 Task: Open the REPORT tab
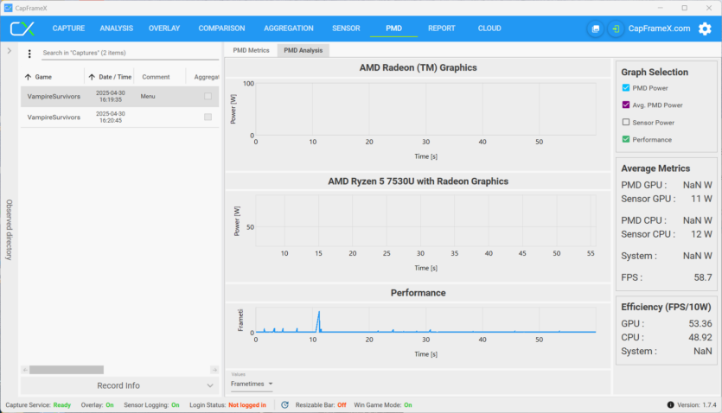pos(442,29)
